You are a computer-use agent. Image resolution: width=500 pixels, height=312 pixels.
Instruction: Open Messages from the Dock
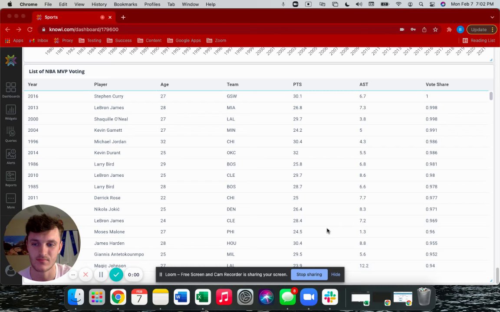288,297
